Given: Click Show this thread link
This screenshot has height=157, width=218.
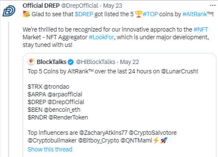Looking at the screenshot, I should point(50,149).
